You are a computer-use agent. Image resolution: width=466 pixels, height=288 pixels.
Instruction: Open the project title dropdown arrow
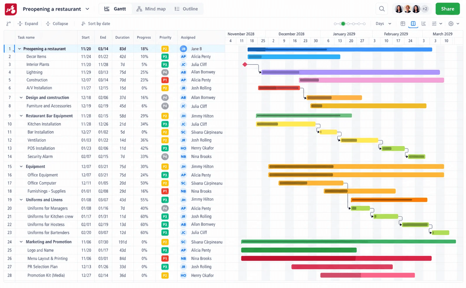(x=87, y=9)
